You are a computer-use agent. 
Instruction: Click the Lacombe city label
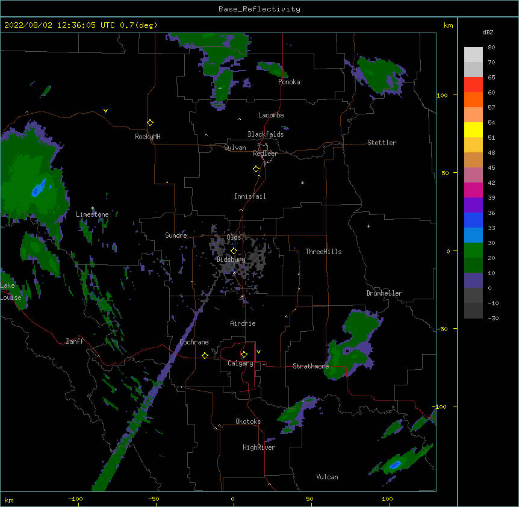click(x=271, y=115)
